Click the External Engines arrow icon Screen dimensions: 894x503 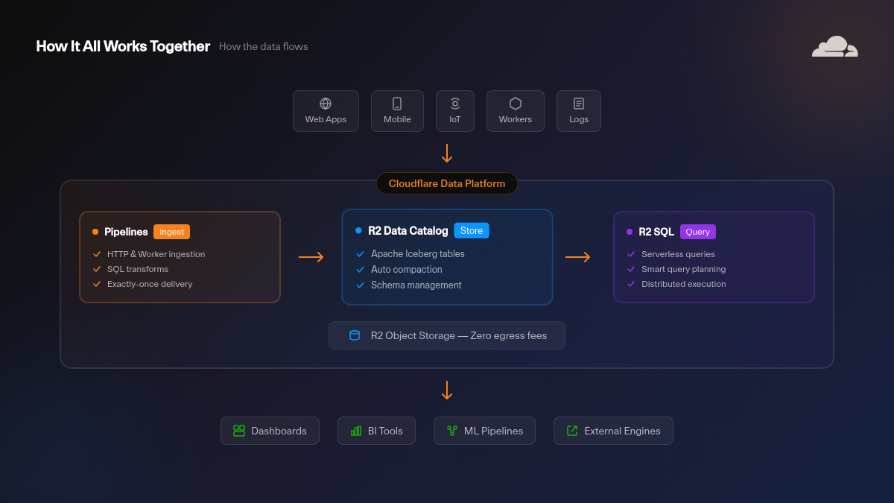click(572, 431)
